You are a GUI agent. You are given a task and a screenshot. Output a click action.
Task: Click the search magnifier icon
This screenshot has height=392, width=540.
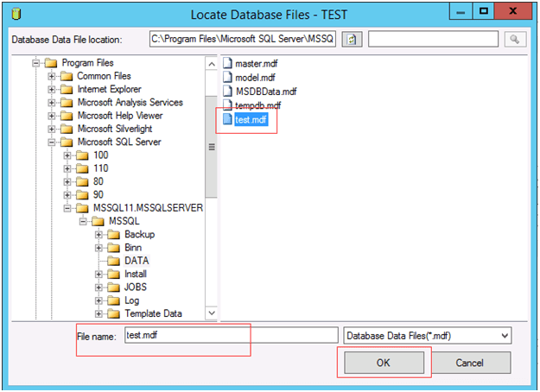click(x=515, y=40)
